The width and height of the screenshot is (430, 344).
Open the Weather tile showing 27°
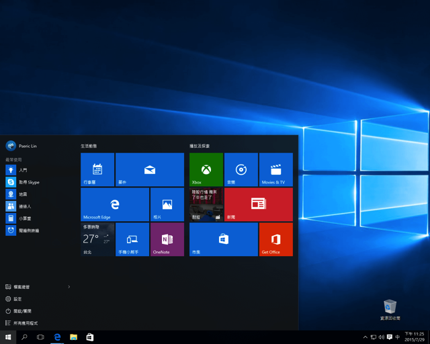click(97, 239)
